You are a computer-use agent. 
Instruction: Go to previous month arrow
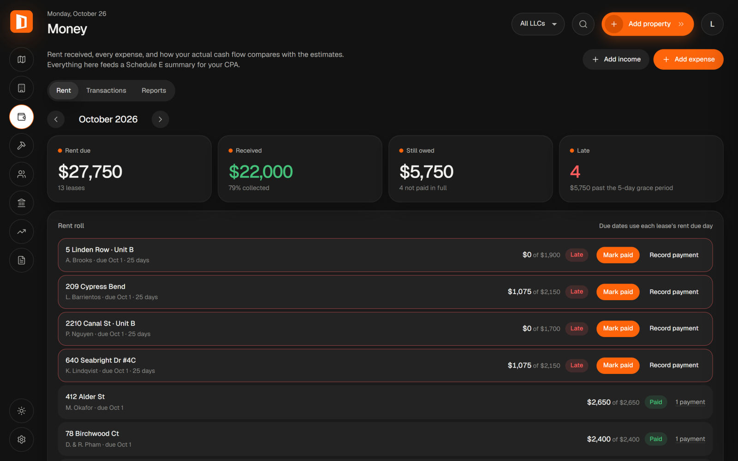(x=56, y=119)
